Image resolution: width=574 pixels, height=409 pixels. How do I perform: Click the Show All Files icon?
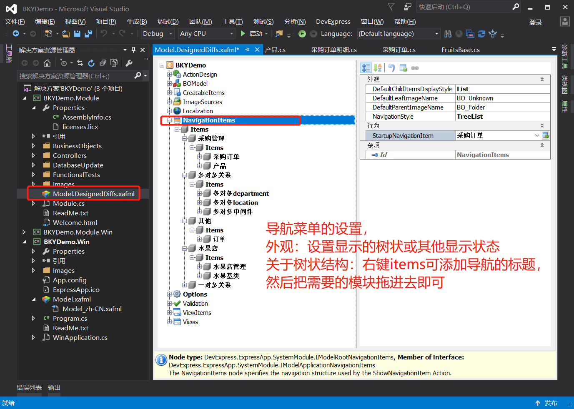point(114,63)
